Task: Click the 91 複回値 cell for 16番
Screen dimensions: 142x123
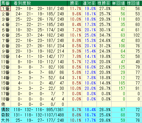Action: click(x=134, y=88)
